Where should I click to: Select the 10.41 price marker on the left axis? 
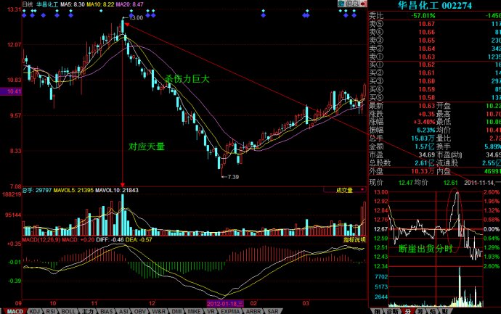pos(10,92)
